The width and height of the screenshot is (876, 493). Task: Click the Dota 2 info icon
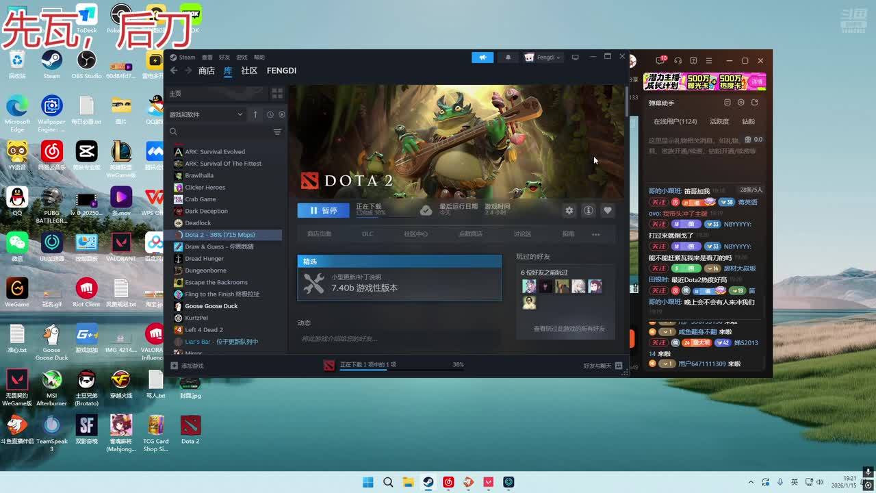coord(588,211)
